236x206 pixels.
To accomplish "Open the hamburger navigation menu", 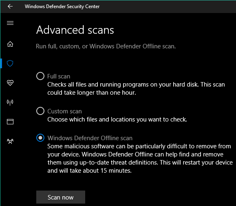I will (x=10, y=23).
